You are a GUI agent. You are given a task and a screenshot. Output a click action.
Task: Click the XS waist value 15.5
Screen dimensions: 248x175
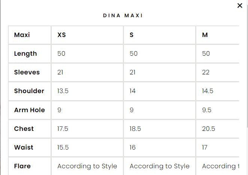click(x=63, y=147)
